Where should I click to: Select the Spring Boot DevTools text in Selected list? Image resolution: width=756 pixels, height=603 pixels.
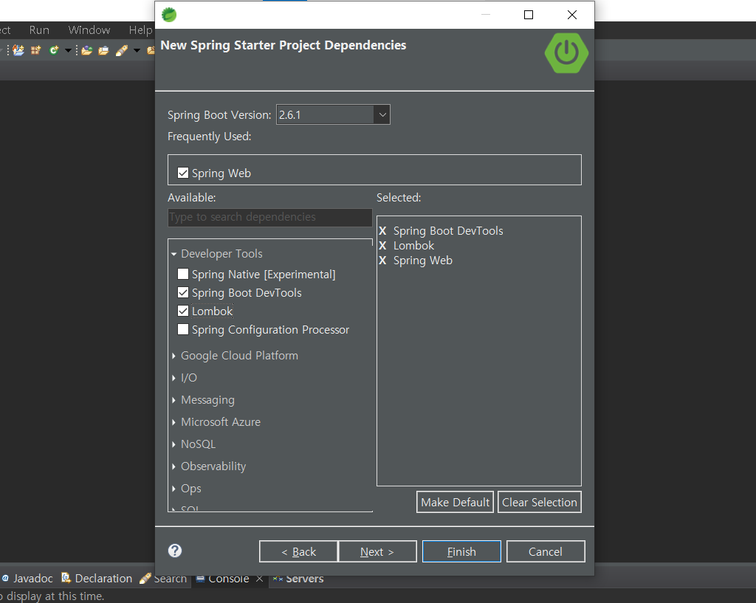pos(448,231)
